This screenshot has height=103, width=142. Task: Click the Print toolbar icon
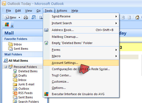[26, 17]
